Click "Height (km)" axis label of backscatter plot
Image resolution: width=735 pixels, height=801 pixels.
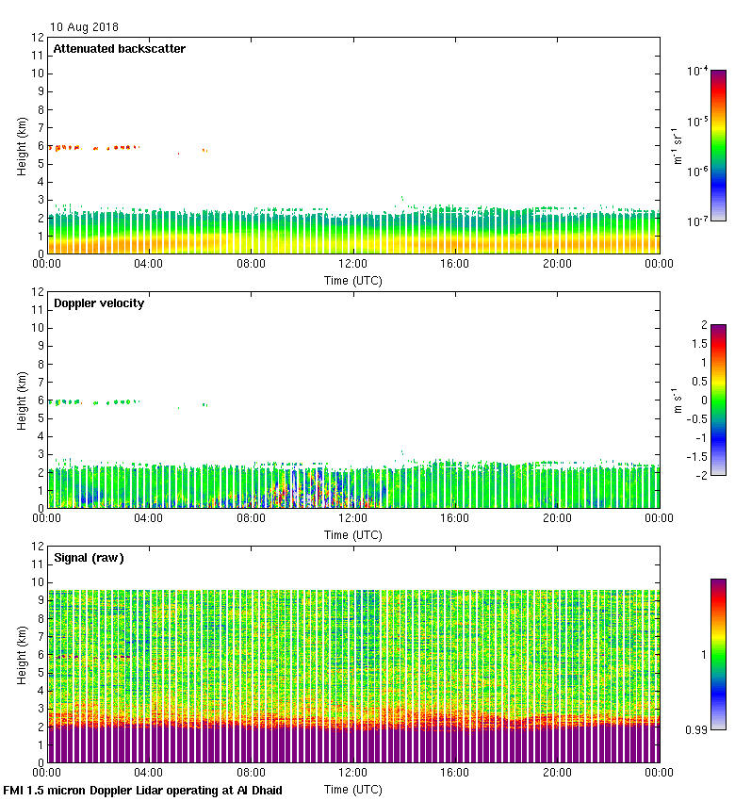point(21,145)
